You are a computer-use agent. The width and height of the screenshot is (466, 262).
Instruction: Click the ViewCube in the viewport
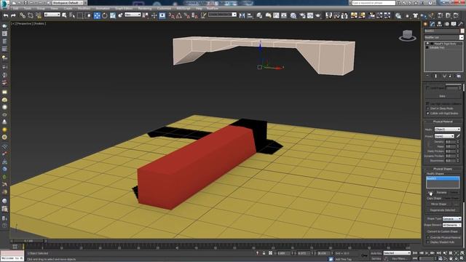coord(408,35)
